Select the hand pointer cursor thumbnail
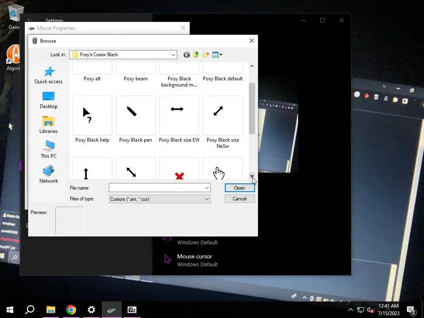 [x=222, y=168]
